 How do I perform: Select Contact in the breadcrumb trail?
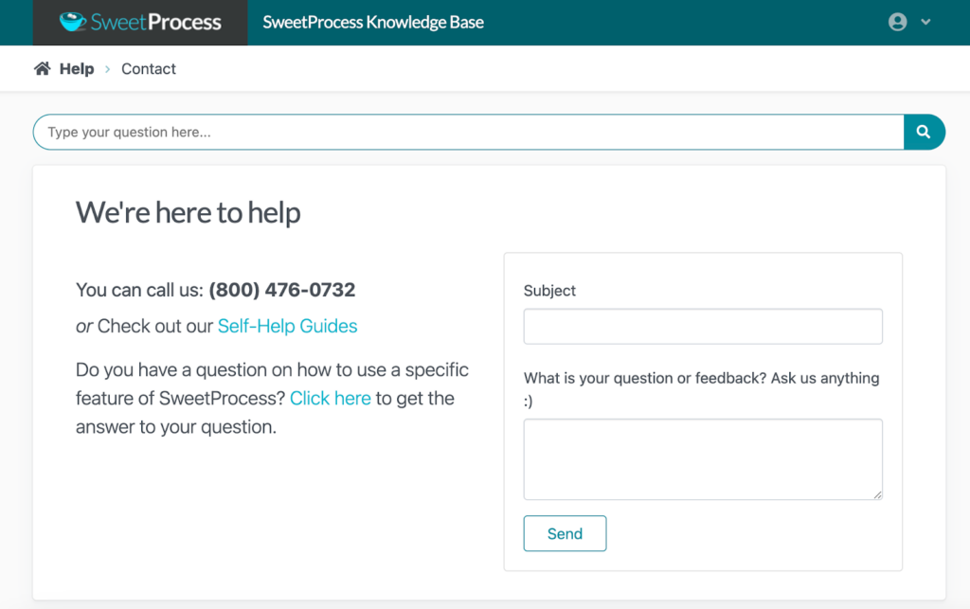pyautogui.click(x=148, y=68)
